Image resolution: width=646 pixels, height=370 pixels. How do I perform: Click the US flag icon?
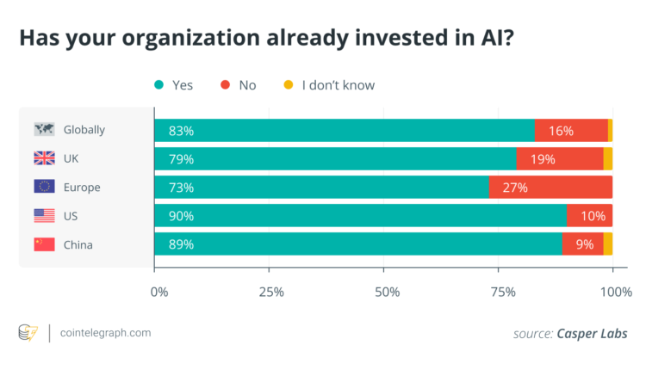pos(44,215)
